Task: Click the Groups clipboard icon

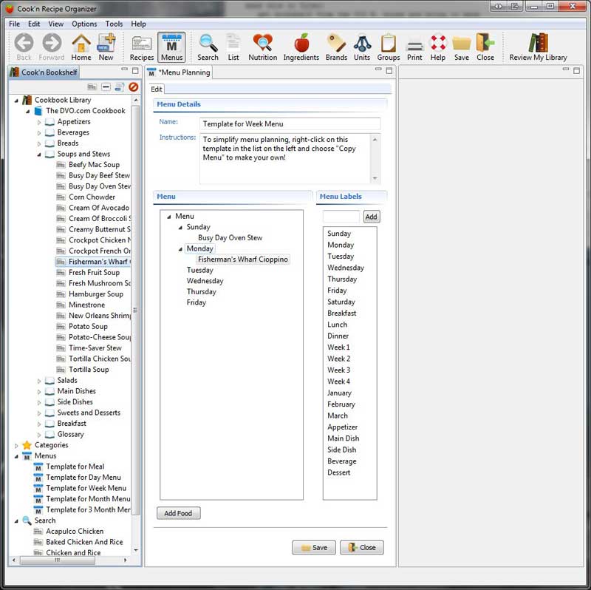Action: click(389, 47)
